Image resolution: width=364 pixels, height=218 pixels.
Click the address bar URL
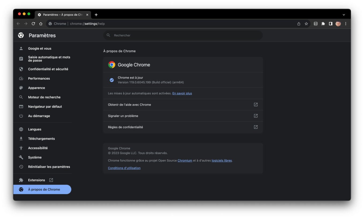(x=87, y=24)
